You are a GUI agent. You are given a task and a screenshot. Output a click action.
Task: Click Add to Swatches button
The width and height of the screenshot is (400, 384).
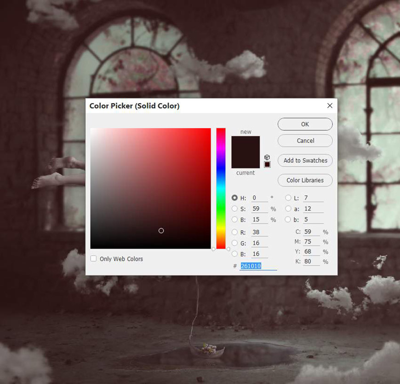coord(305,160)
